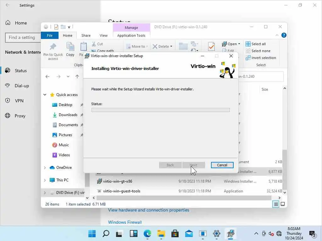This screenshot has width=322, height=241.
Task: Click the horizontal scrollbar in file list
Action: 184,198
